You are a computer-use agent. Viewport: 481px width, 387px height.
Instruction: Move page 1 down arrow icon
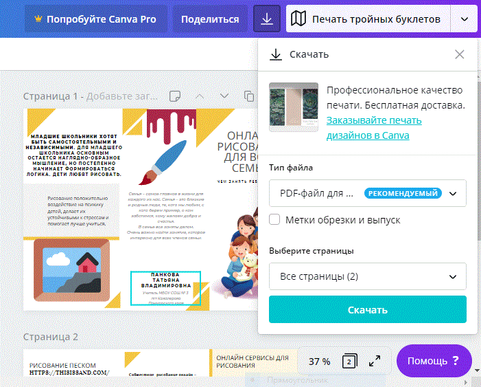(224, 96)
